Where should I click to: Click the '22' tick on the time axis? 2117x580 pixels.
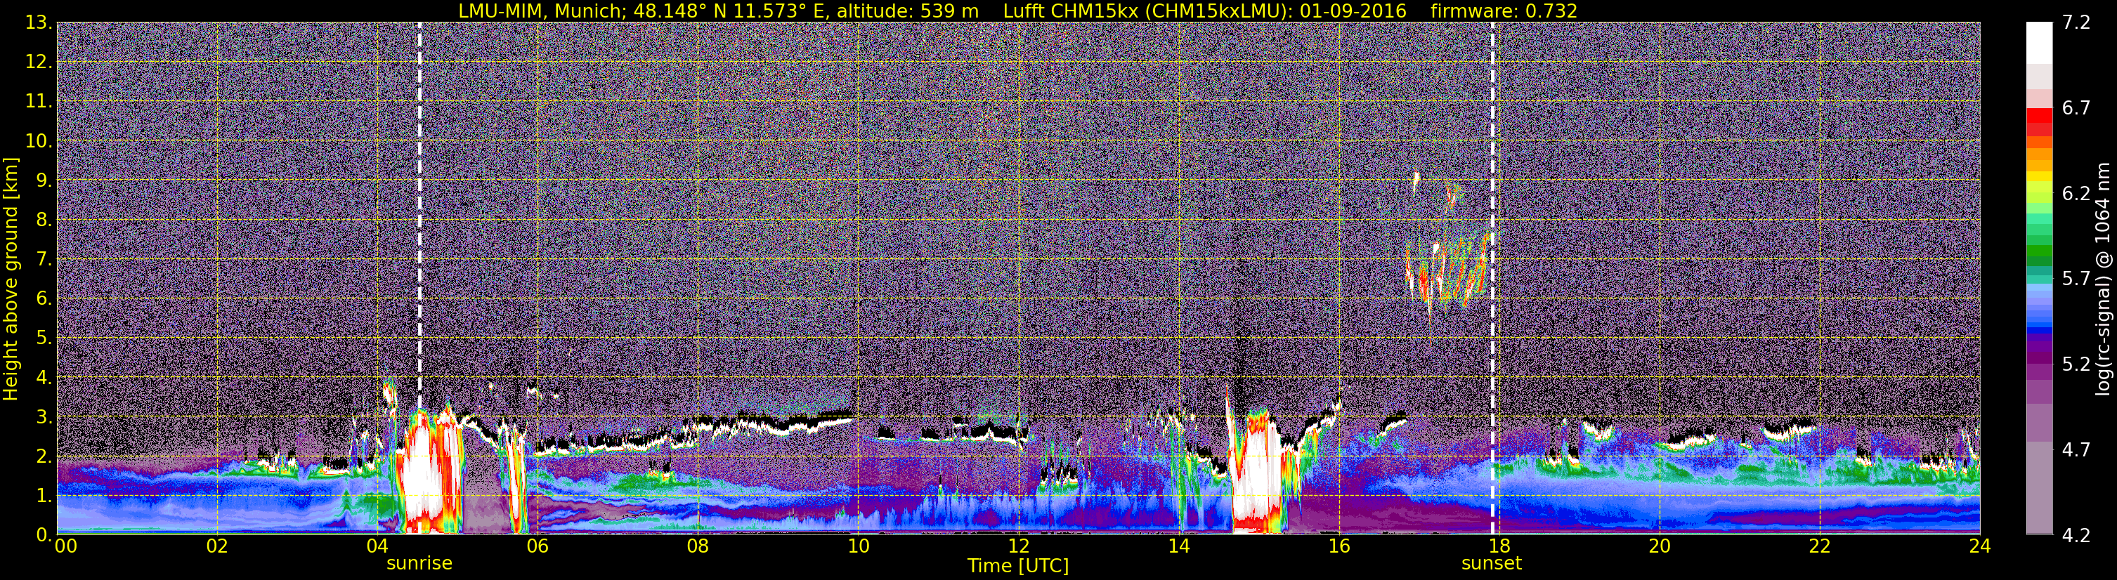(1820, 546)
